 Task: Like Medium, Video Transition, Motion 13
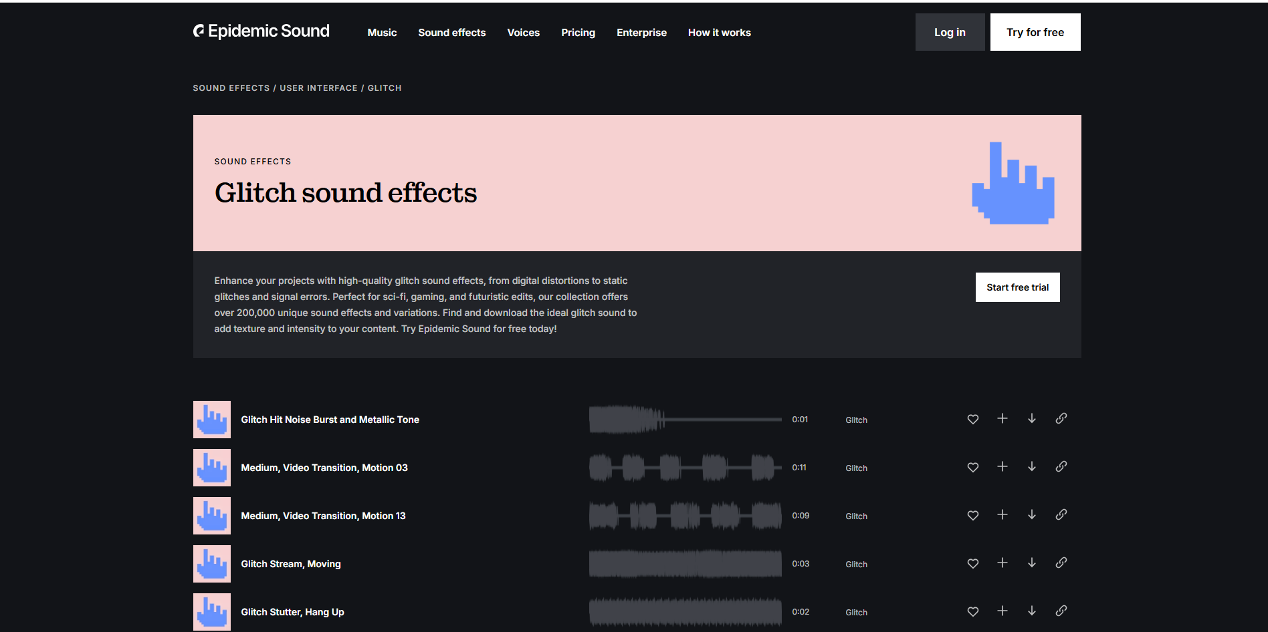pyautogui.click(x=972, y=515)
